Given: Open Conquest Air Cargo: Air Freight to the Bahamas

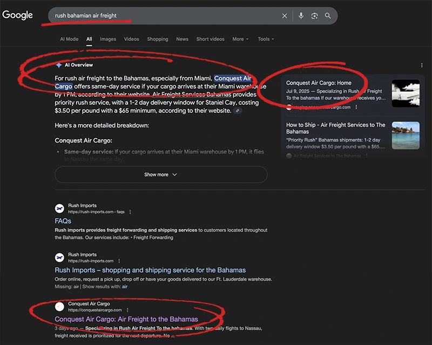Looking at the screenshot, I should (x=126, y=319).
